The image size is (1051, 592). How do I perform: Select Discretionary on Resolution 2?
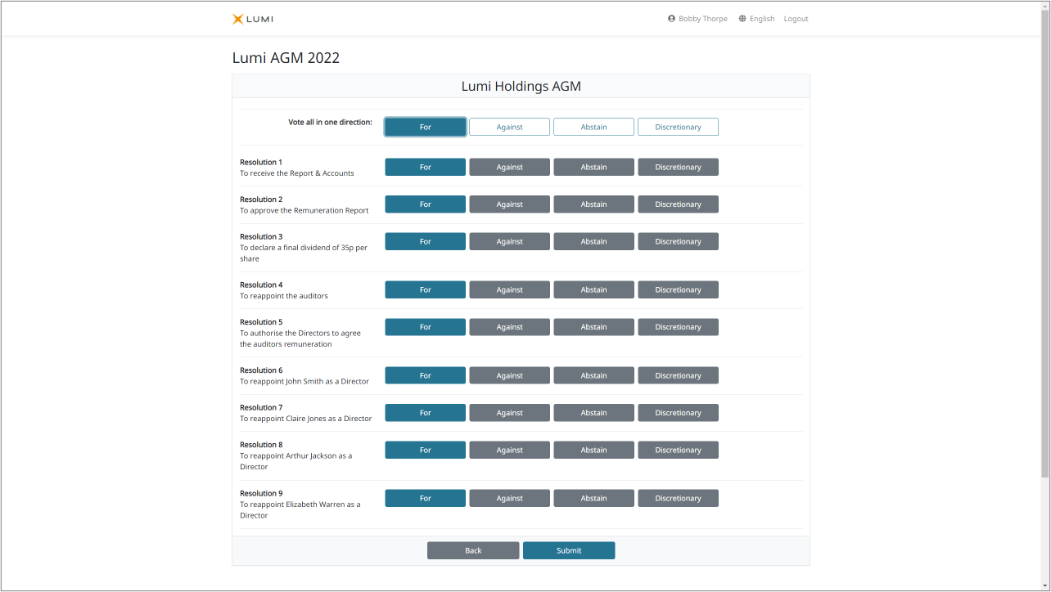(679, 204)
